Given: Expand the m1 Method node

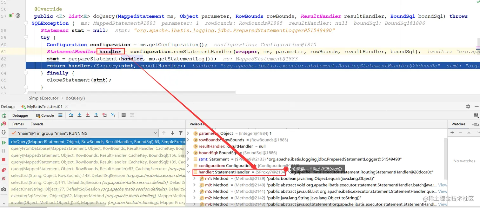Looking at the screenshot, I should click(195, 179).
